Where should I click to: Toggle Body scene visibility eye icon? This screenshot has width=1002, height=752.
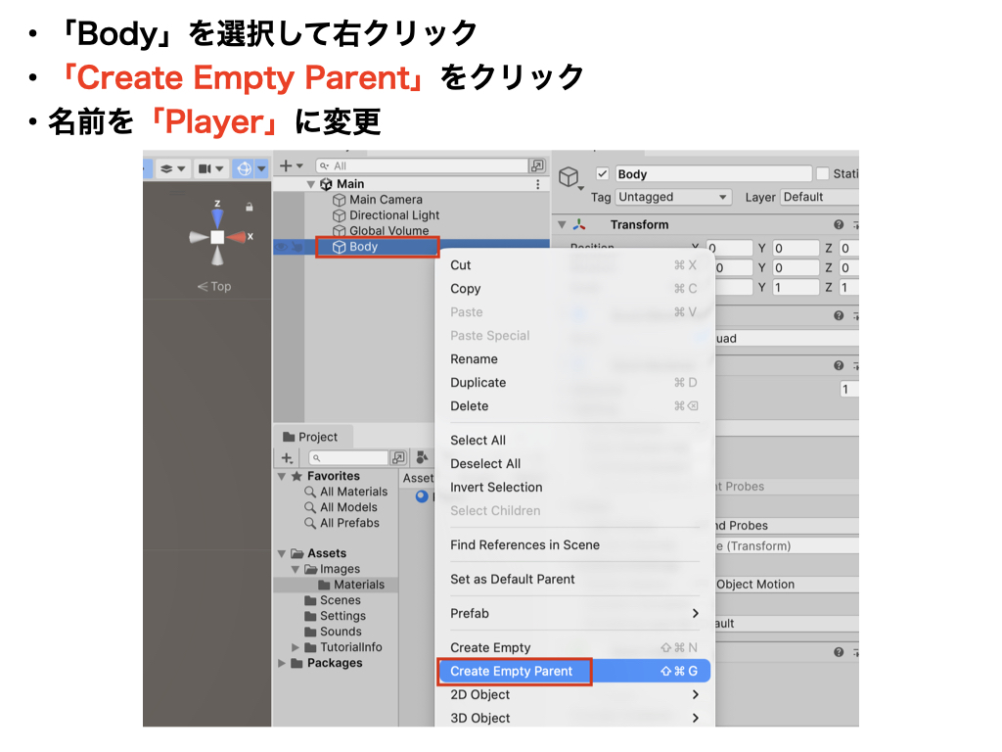tap(281, 247)
